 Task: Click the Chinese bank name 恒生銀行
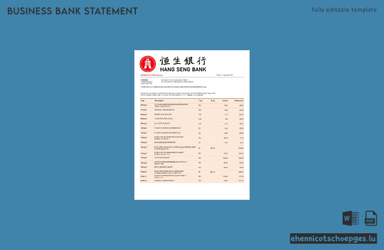[x=183, y=61]
